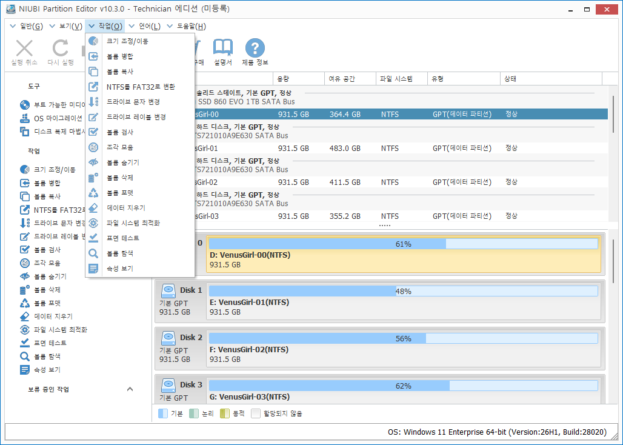Start 디스크 복제 마법사 in the sidebar tools

coord(53,132)
